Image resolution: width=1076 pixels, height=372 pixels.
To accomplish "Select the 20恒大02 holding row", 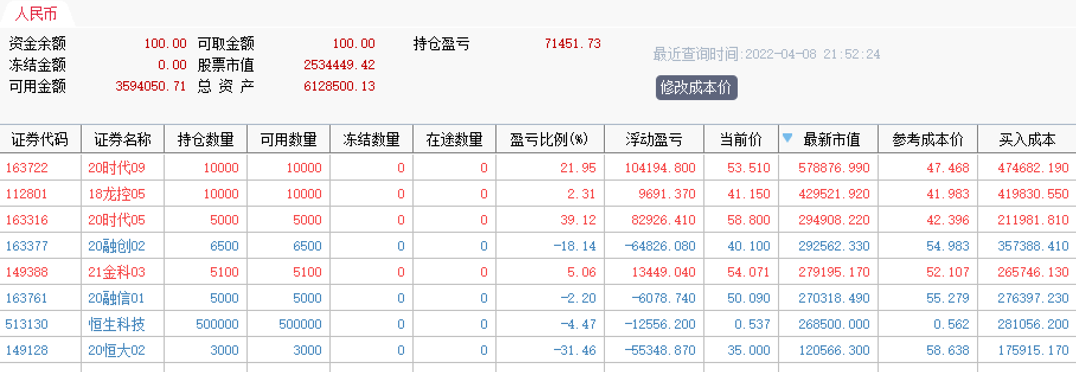I will (x=117, y=350).
